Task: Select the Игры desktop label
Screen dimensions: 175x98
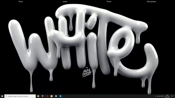Action: coord(21,2)
